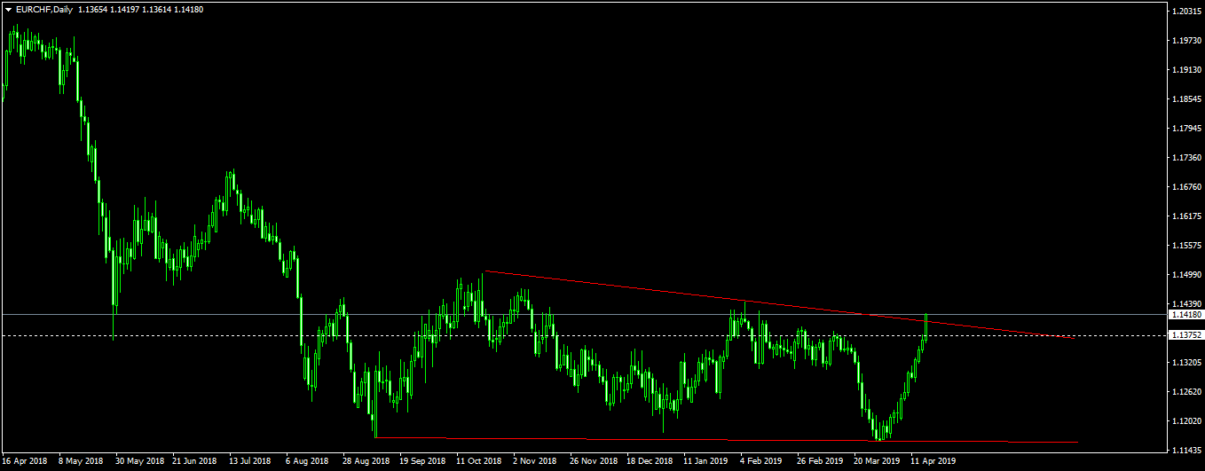Click the current price tag 1.14180

click(1186, 315)
